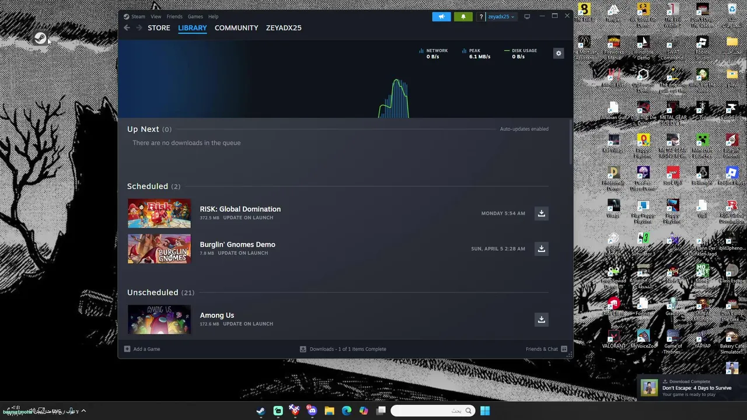Image resolution: width=747 pixels, height=420 pixels.
Task: Click Burglin' Gnomes Demo thumbnail
Action: tap(159, 249)
